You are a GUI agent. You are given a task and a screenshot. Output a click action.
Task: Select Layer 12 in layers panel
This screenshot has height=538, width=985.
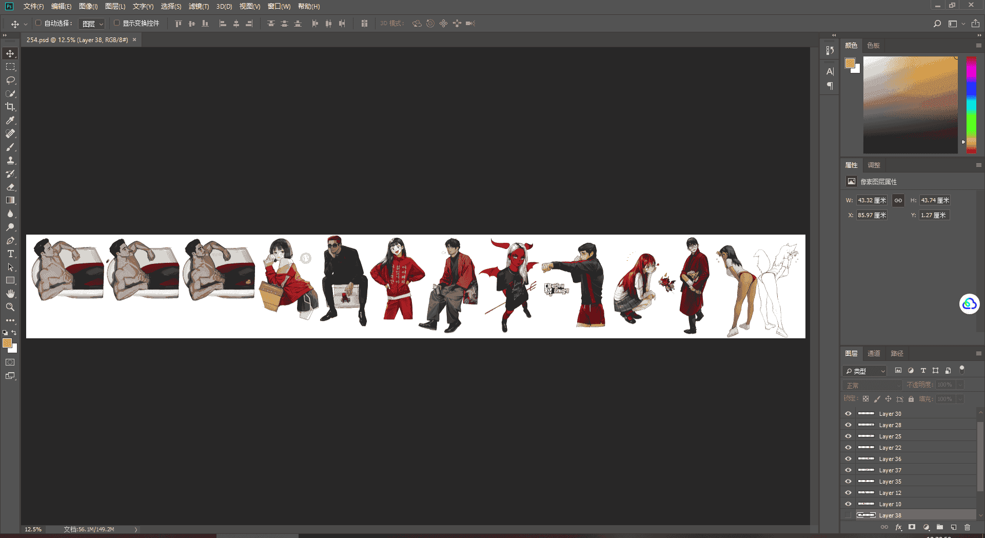tap(909, 493)
